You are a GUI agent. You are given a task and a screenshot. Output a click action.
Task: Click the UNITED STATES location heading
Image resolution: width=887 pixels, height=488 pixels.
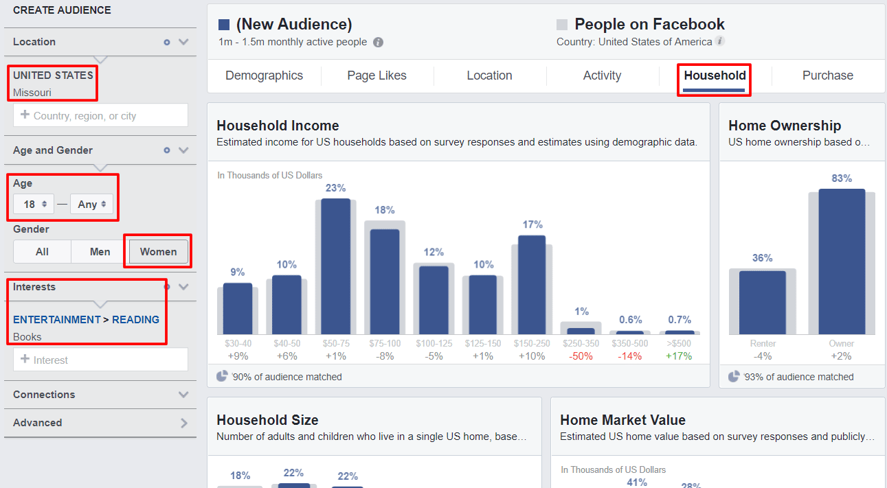click(x=53, y=75)
